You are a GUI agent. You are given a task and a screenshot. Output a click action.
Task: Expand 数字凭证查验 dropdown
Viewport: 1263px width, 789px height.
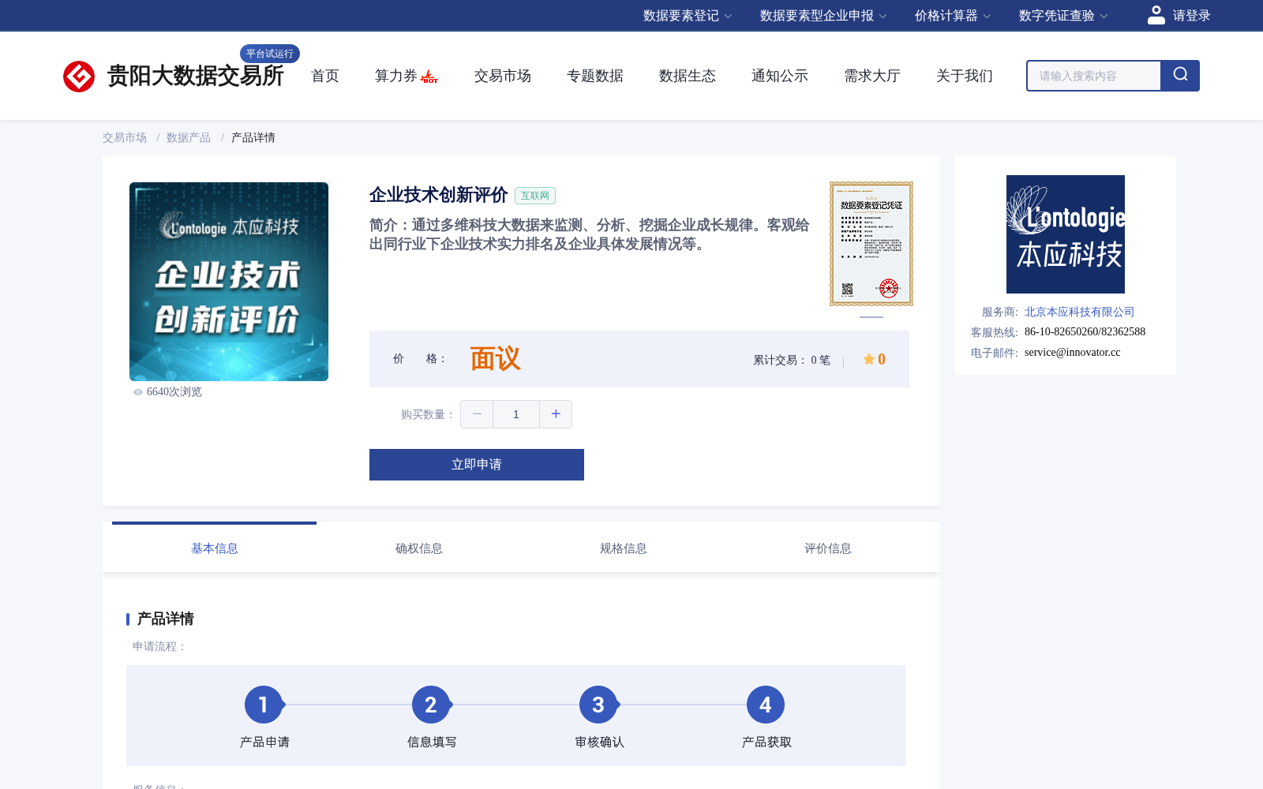click(x=1063, y=16)
